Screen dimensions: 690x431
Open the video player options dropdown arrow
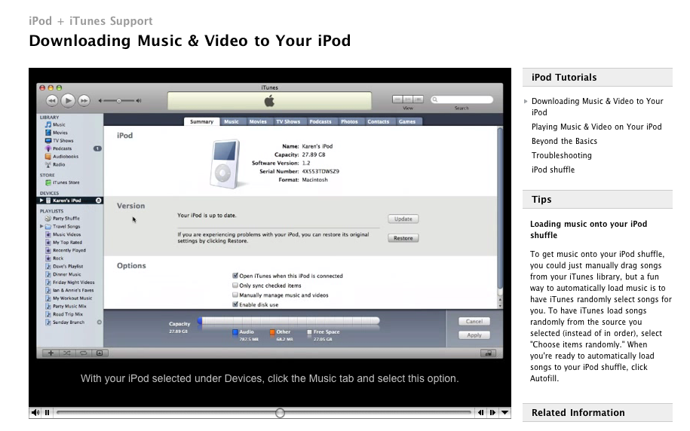pyautogui.click(x=505, y=413)
